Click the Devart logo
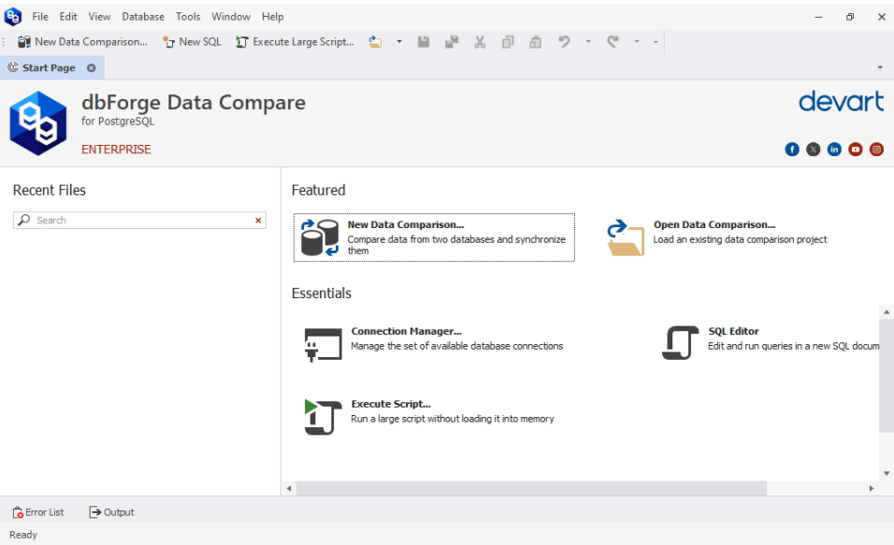The height and width of the screenshot is (545, 894). 841,102
